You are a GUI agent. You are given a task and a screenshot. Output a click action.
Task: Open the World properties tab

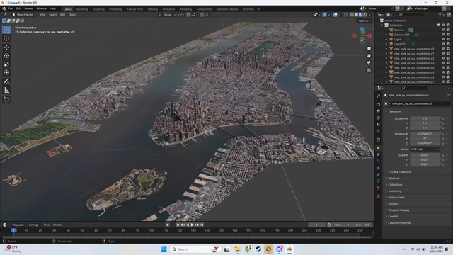[x=378, y=131]
